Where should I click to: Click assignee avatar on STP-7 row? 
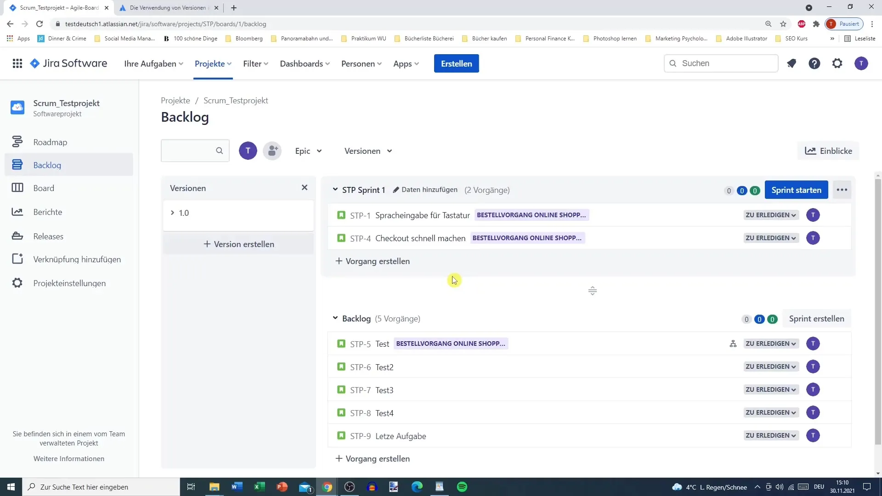[x=813, y=389]
